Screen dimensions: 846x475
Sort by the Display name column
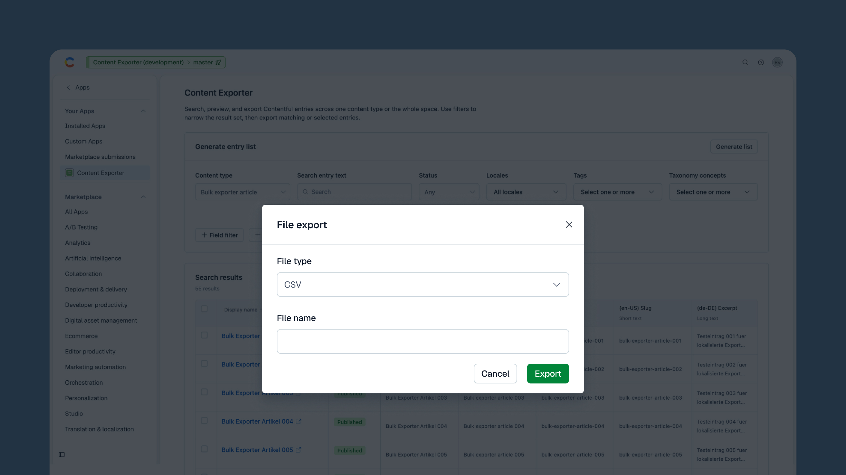pos(240,309)
